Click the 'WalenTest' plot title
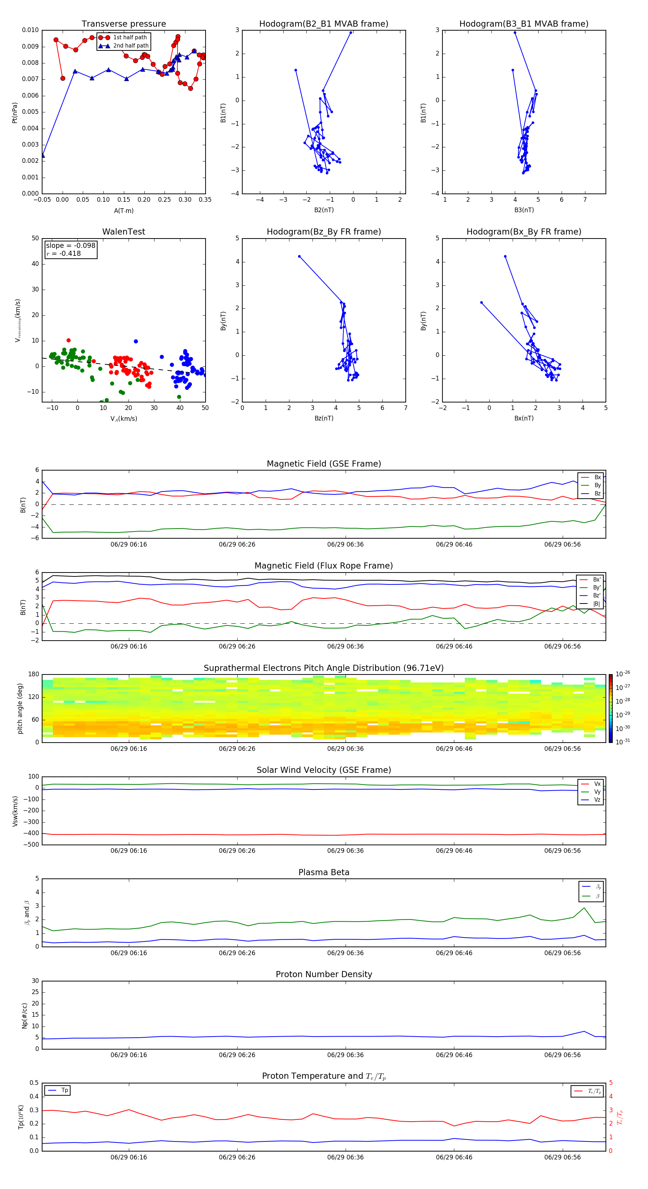The width and height of the screenshot is (648, 1189). click(123, 232)
